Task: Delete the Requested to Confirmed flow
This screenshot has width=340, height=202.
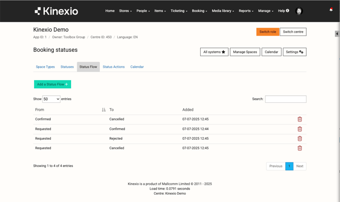Action: [299, 129]
